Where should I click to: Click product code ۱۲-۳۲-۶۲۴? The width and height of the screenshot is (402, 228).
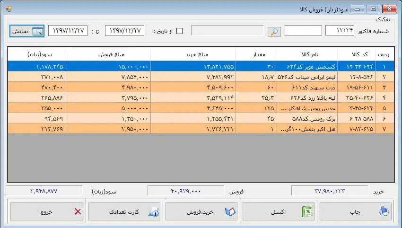(360, 67)
